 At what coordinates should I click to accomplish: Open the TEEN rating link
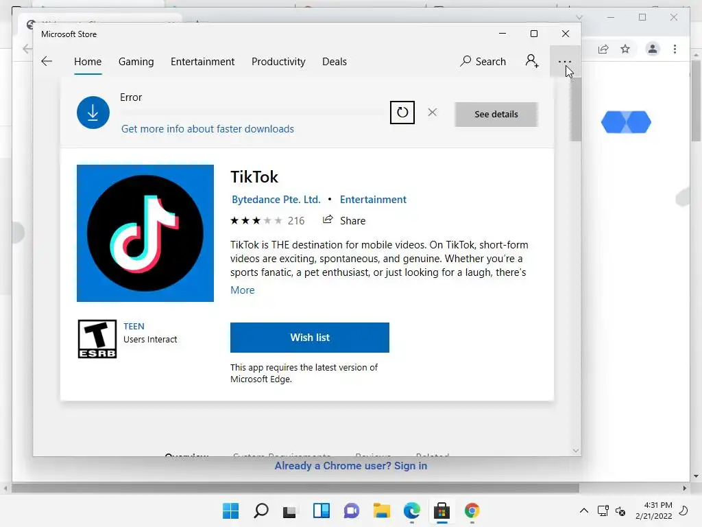tap(134, 326)
